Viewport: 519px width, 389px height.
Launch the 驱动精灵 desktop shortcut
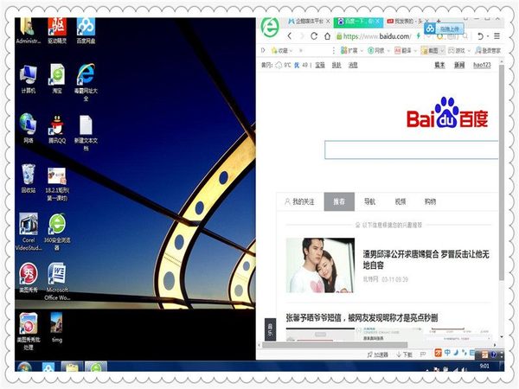pyautogui.click(x=57, y=31)
